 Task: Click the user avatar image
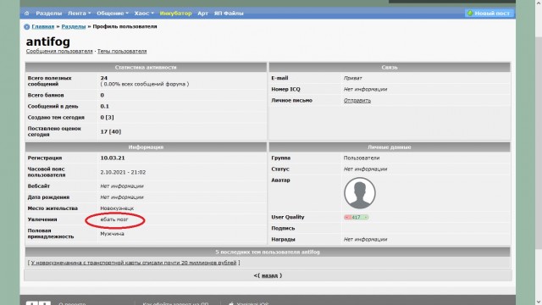click(359, 193)
